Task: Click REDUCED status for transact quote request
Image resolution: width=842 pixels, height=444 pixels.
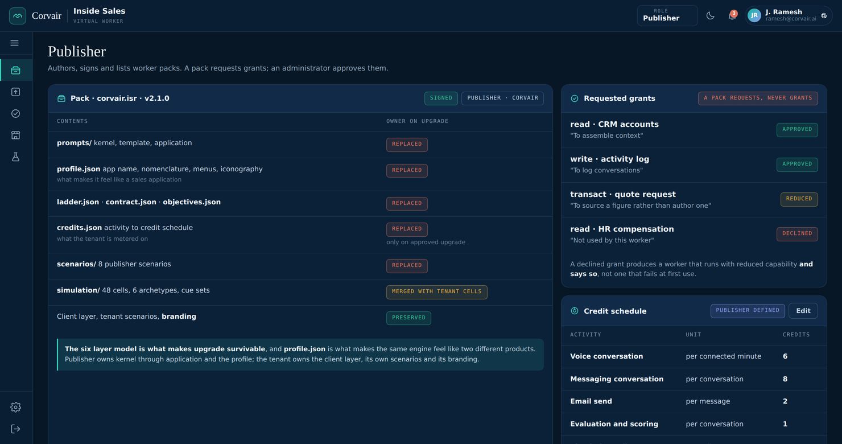Action: (799, 199)
